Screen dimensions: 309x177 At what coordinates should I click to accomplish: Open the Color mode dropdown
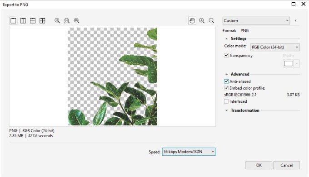tap(275, 47)
